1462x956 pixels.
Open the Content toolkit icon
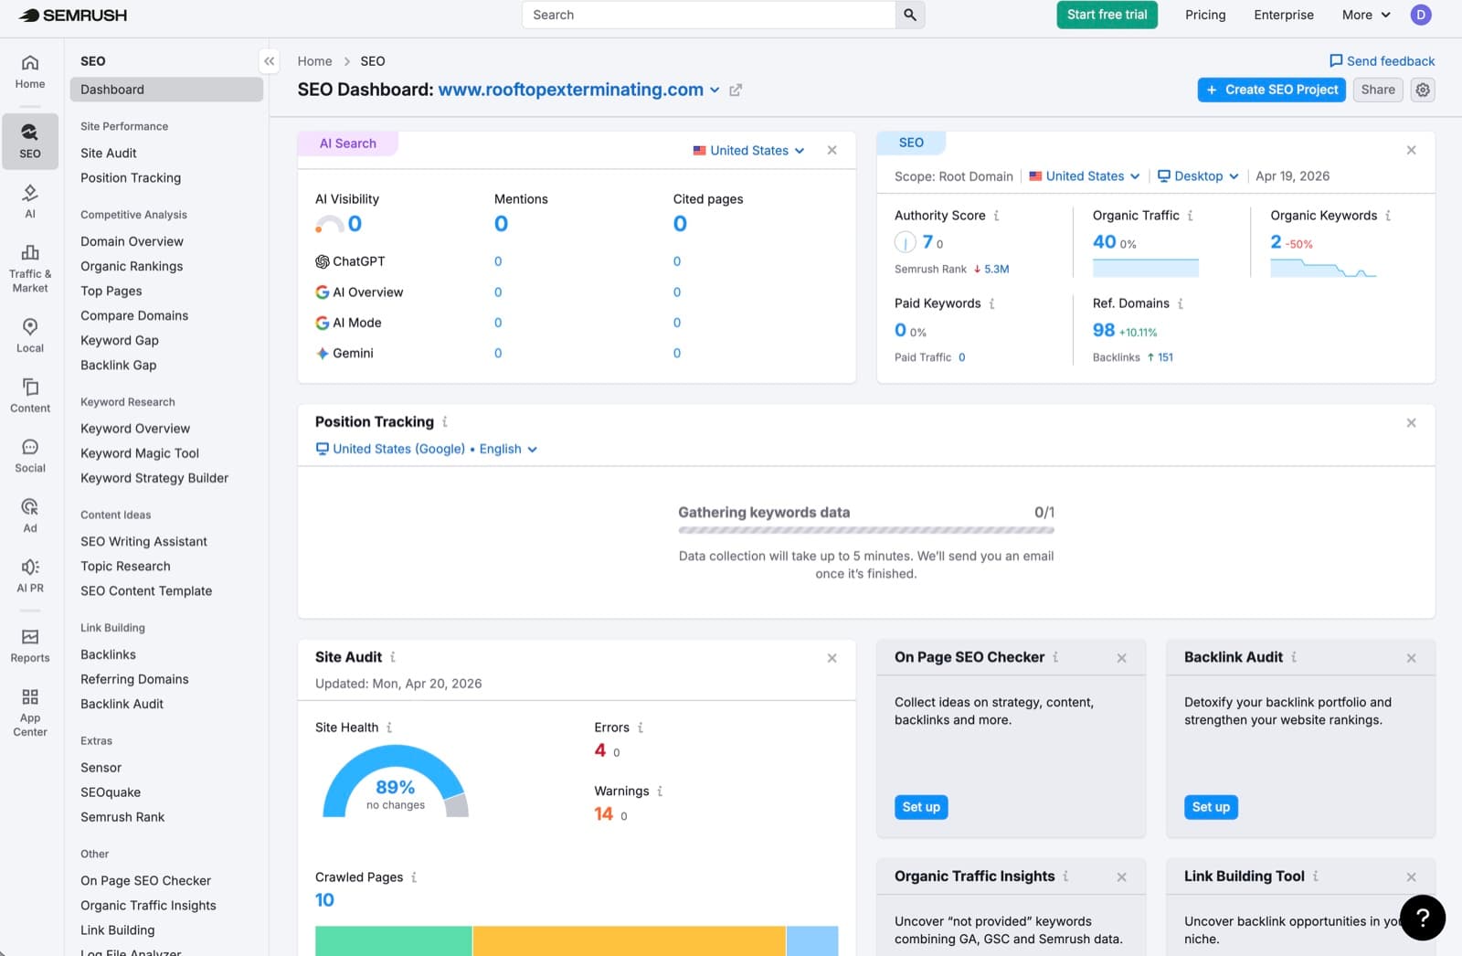pos(30,396)
